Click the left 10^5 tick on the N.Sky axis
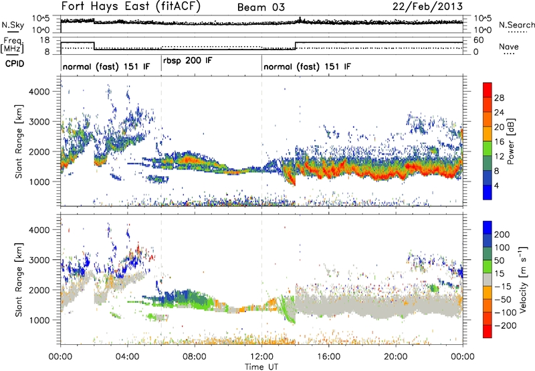 point(41,19)
